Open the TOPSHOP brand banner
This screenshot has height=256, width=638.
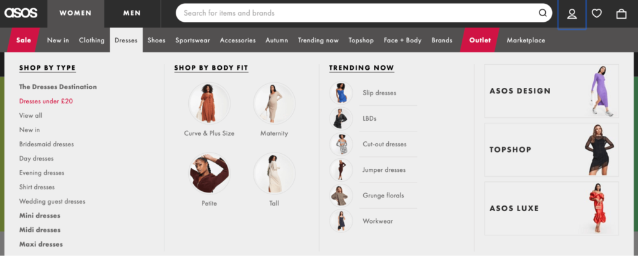tap(551, 149)
